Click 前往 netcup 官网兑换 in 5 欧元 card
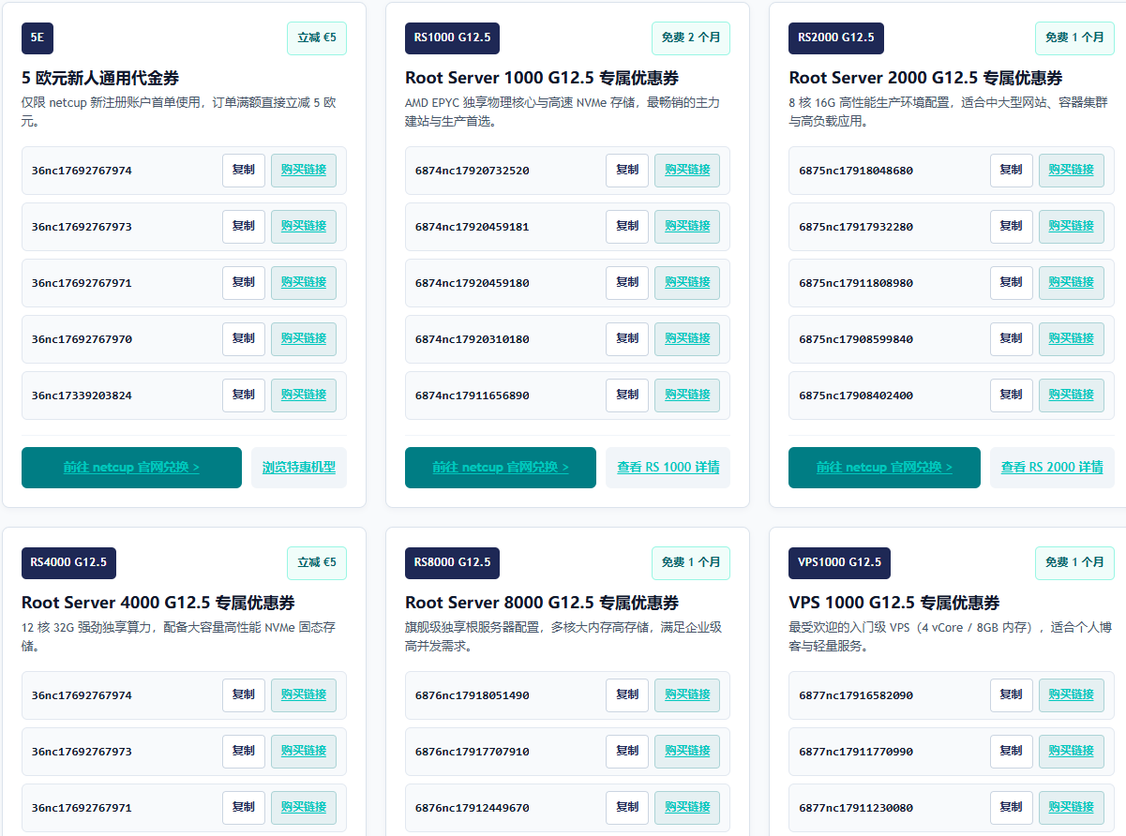Image resolution: width=1126 pixels, height=836 pixels. pyautogui.click(x=131, y=468)
